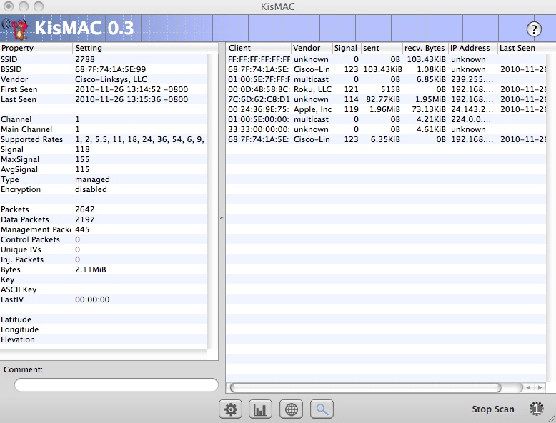This screenshot has width=556, height=423.
Task: Sort by recv. Bytes column header
Action: click(x=425, y=48)
